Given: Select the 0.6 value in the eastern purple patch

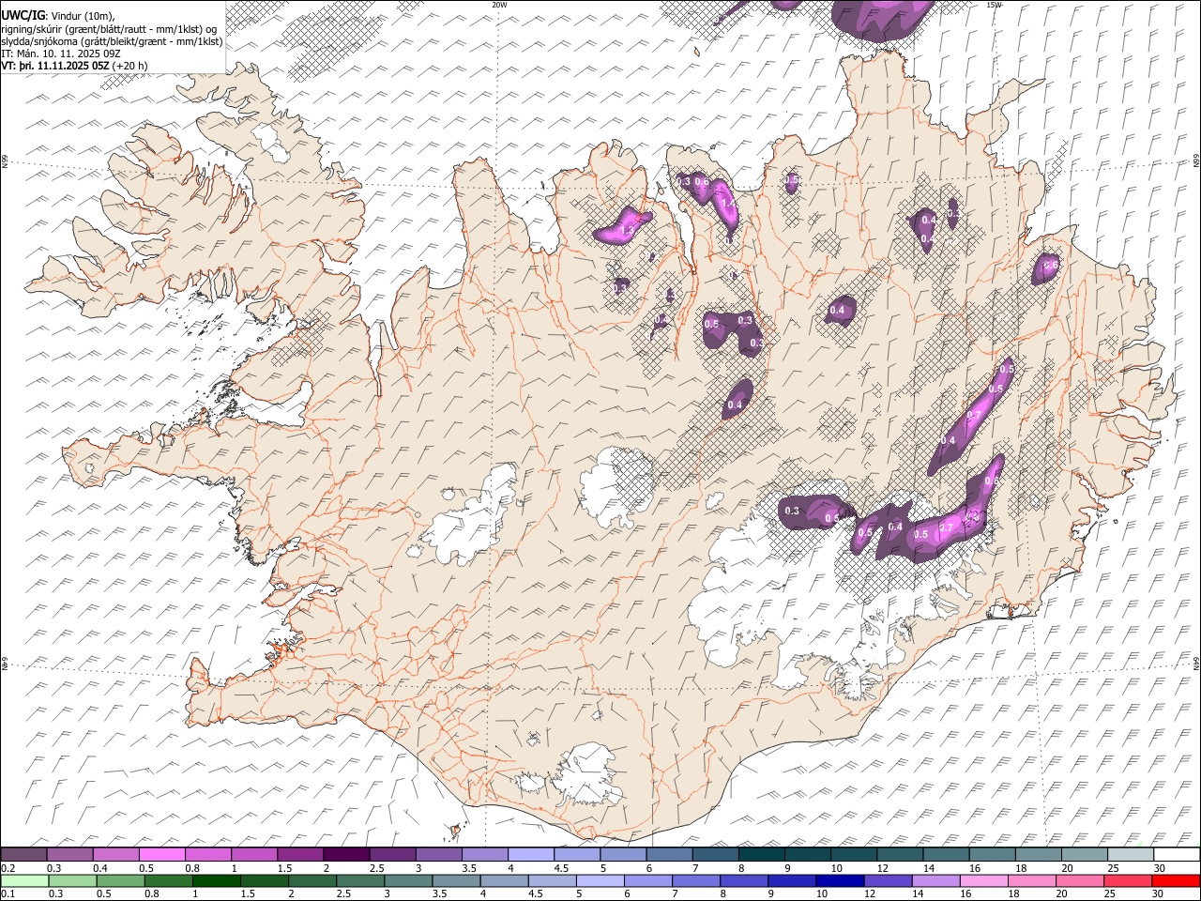Looking at the screenshot, I should (1051, 266).
